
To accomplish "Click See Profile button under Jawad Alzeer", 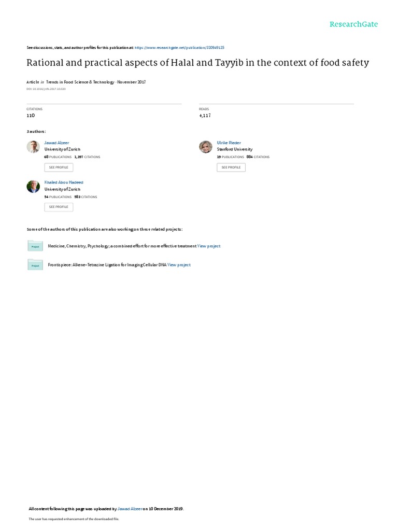I will pyautogui.click(x=59, y=167).
